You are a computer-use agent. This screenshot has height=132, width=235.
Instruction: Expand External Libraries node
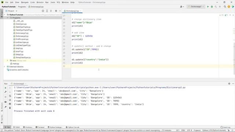[x=4, y=67]
